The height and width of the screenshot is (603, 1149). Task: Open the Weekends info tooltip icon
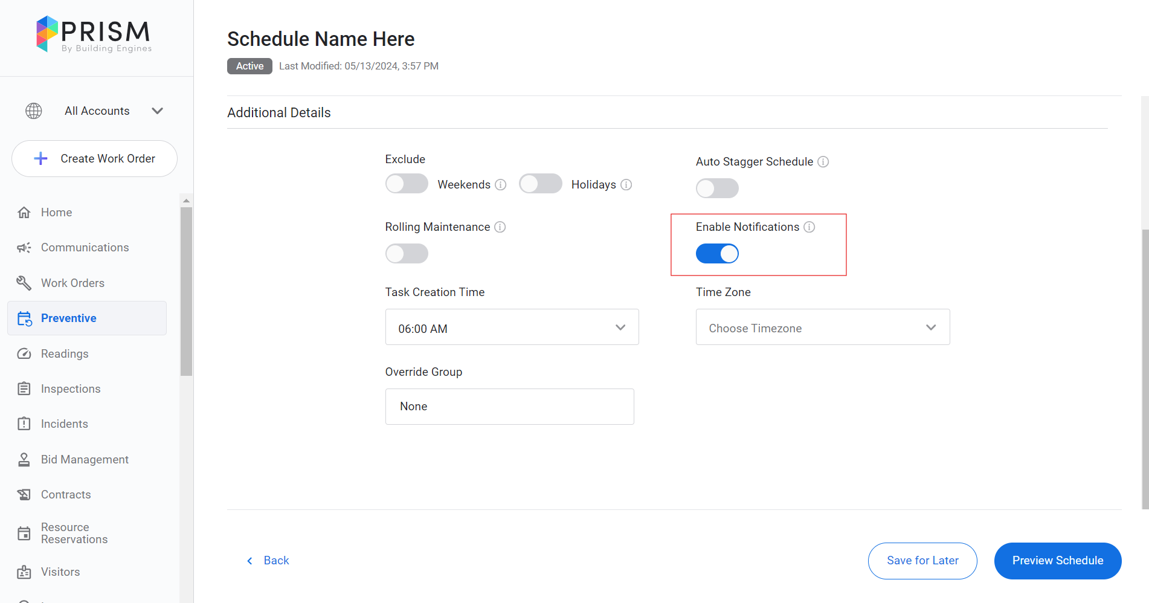click(x=501, y=184)
